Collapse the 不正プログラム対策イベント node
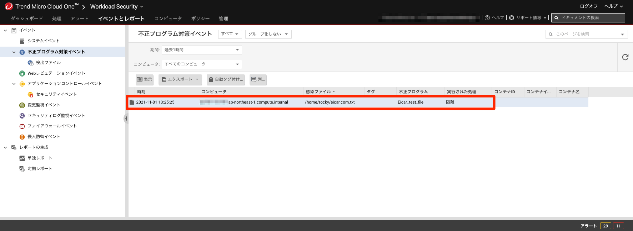 [14, 52]
